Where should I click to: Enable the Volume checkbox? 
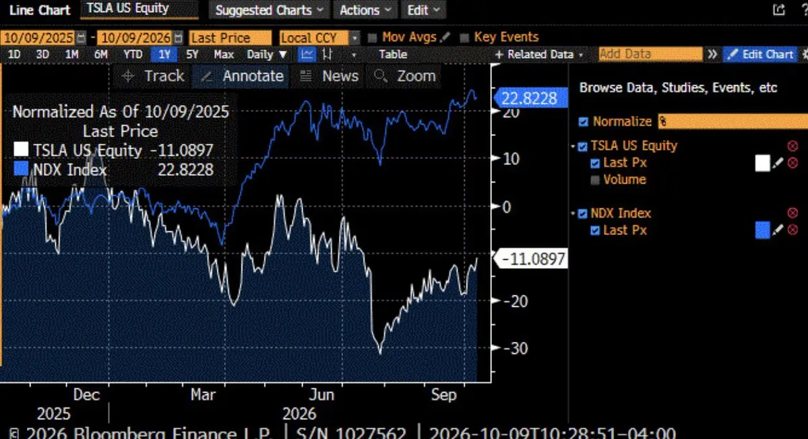tap(595, 180)
